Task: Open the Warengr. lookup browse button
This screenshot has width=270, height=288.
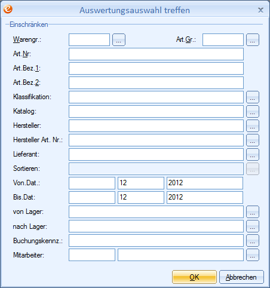Action: (119, 39)
